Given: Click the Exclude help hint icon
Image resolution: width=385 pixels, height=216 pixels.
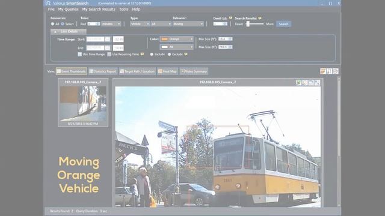Looking at the screenshot, I should pyautogui.click(x=186, y=54).
